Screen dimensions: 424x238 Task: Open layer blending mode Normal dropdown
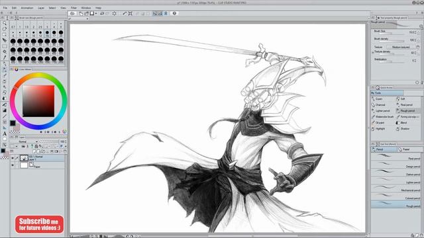pyautogui.click(x=25, y=141)
